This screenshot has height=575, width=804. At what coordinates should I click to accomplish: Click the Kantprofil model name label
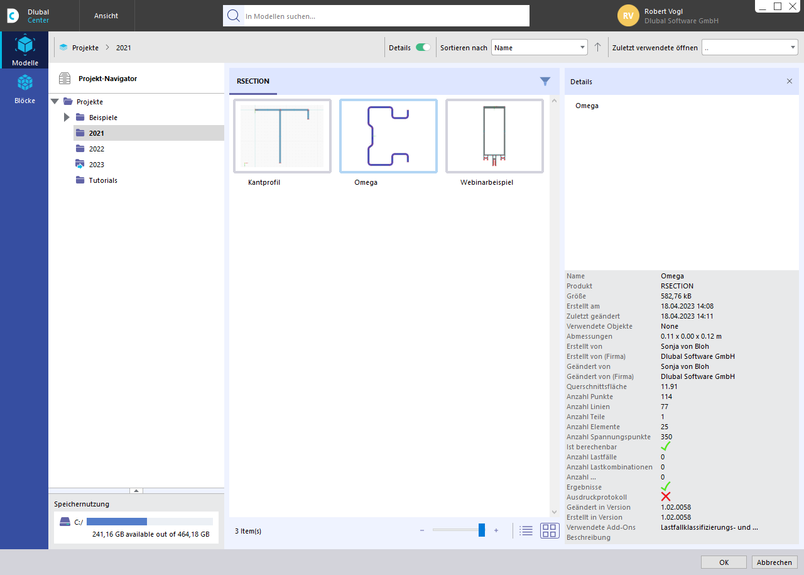click(x=264, y=183)
